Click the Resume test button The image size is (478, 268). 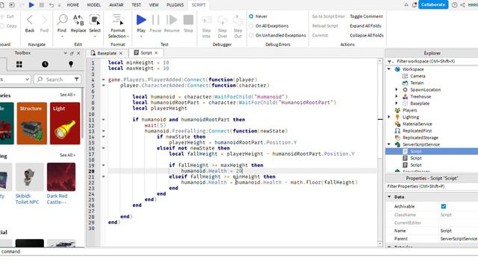point(172,20)
